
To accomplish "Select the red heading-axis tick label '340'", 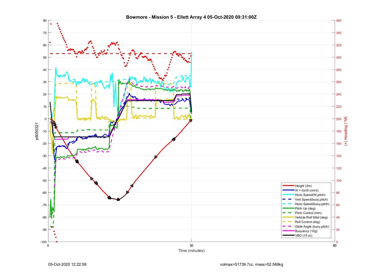I will 339,33.
